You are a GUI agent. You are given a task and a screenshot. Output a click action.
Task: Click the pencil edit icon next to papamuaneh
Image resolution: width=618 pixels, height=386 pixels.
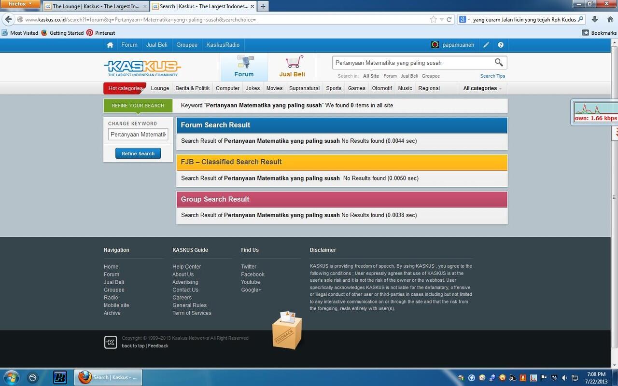coord(486,45)
